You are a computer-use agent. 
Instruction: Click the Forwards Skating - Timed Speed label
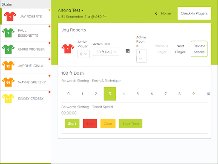[x=87, y=107]
